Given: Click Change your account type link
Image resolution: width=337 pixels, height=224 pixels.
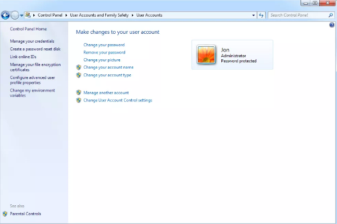Looking at the screenshot, I should point(107,75).
